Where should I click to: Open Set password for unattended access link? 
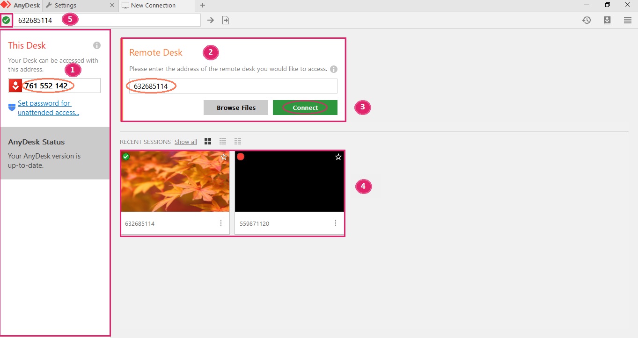(48, 108)
